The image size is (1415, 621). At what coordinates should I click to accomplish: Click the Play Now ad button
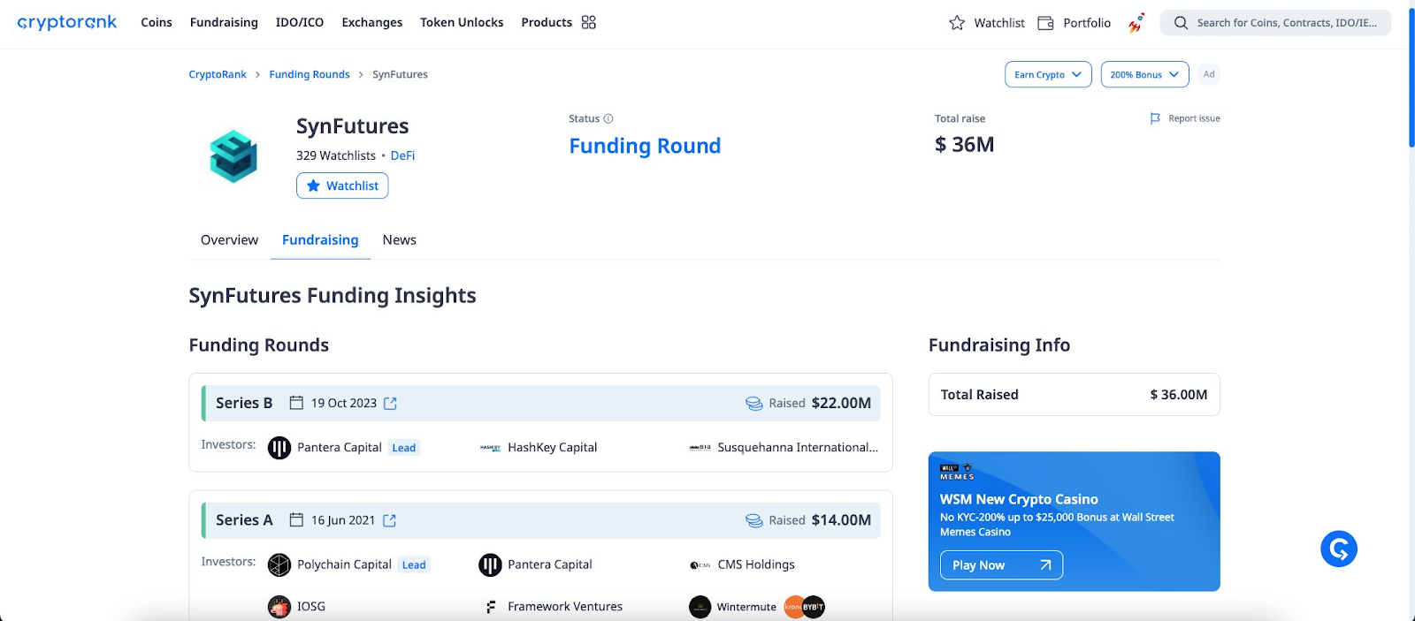(x=1001, y=565)
